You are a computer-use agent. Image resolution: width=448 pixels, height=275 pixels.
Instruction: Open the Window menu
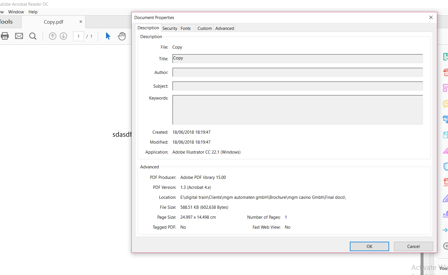[16, 12]
